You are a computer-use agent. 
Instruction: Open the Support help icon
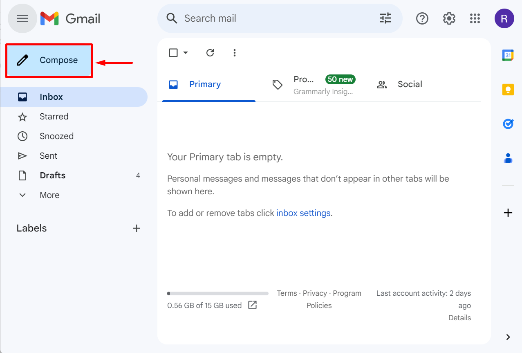tap(422, 18)
